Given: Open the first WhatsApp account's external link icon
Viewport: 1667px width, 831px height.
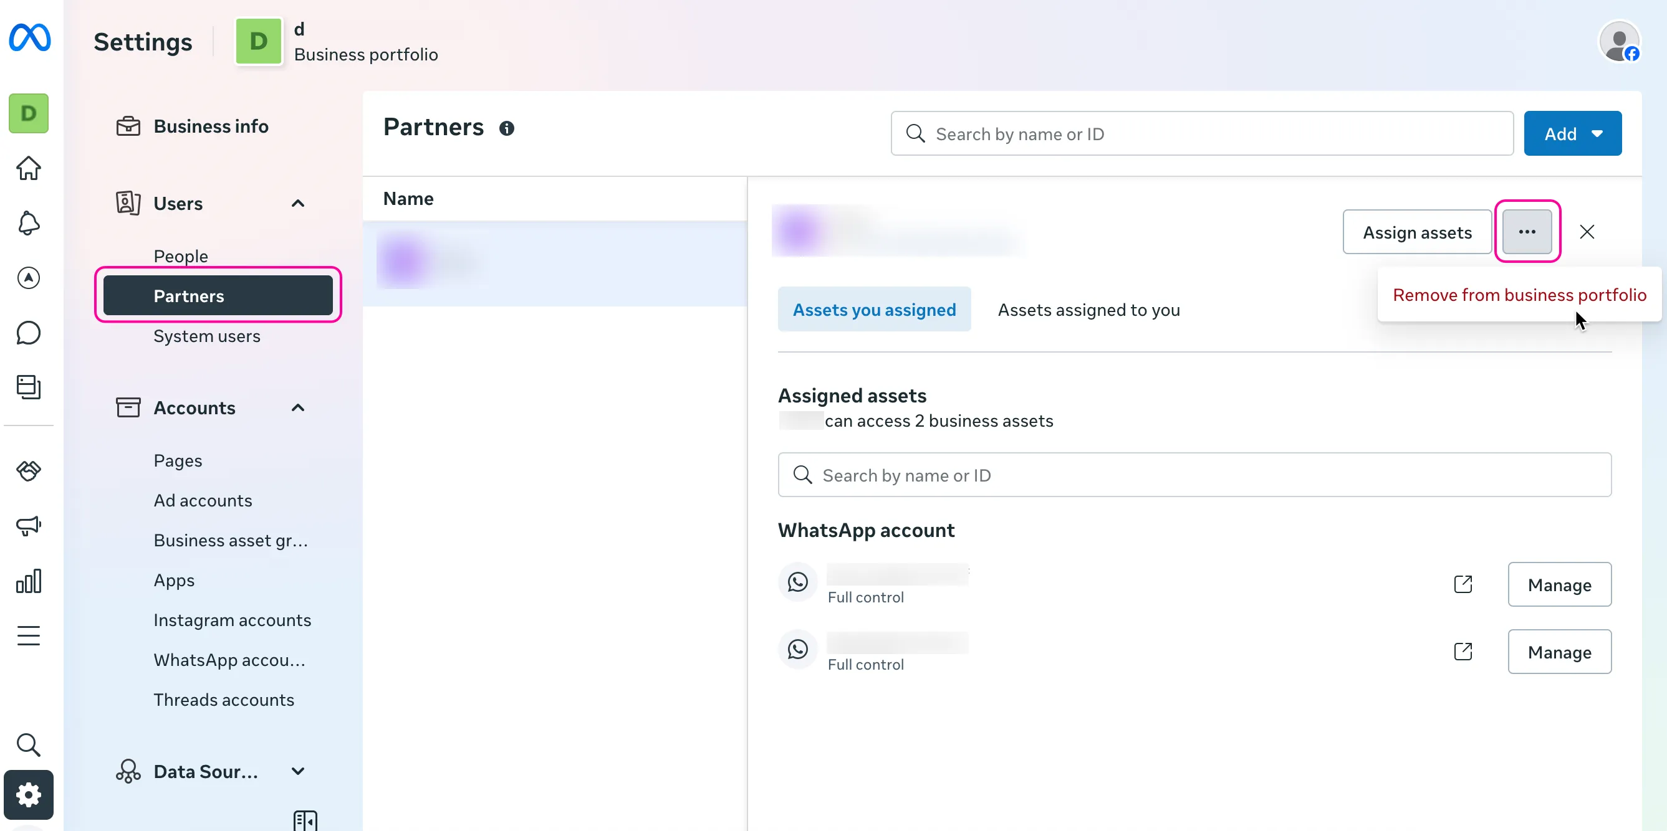Looking at the screenshot, I should point(1463,584).
